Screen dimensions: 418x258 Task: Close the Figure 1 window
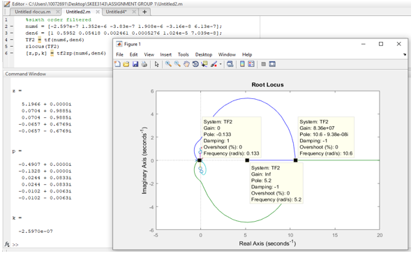pos(398,44)
